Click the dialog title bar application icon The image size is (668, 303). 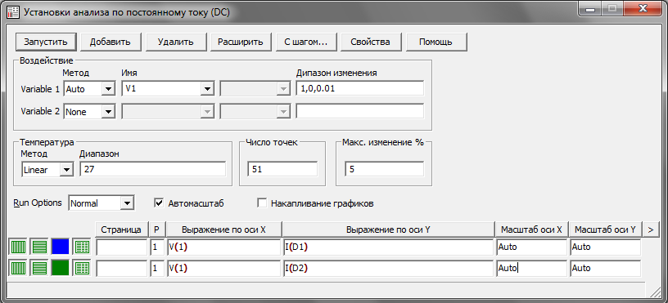pyautogui.click(x=14, y=12)
